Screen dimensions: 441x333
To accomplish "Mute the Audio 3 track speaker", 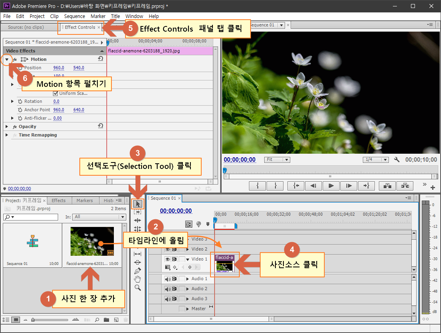I will coord(168,299).
